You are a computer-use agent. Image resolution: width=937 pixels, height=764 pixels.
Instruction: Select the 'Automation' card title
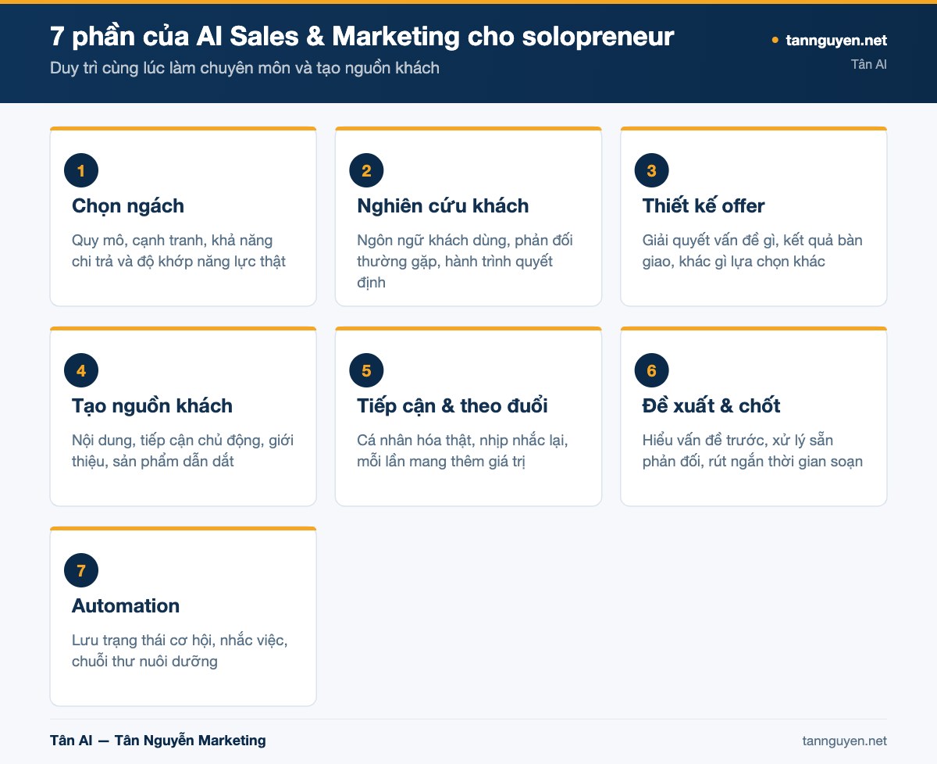coord(126,606)
